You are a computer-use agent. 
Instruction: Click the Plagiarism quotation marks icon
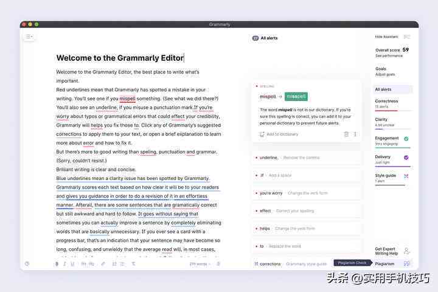click(406, 263)
